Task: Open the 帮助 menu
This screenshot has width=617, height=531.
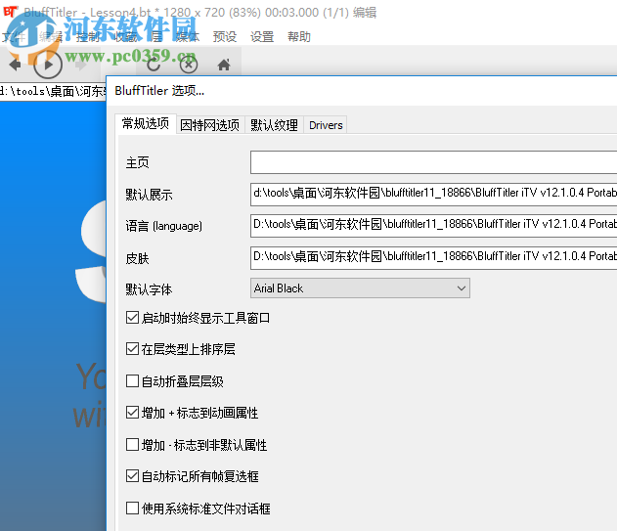Action: (299, 37)
